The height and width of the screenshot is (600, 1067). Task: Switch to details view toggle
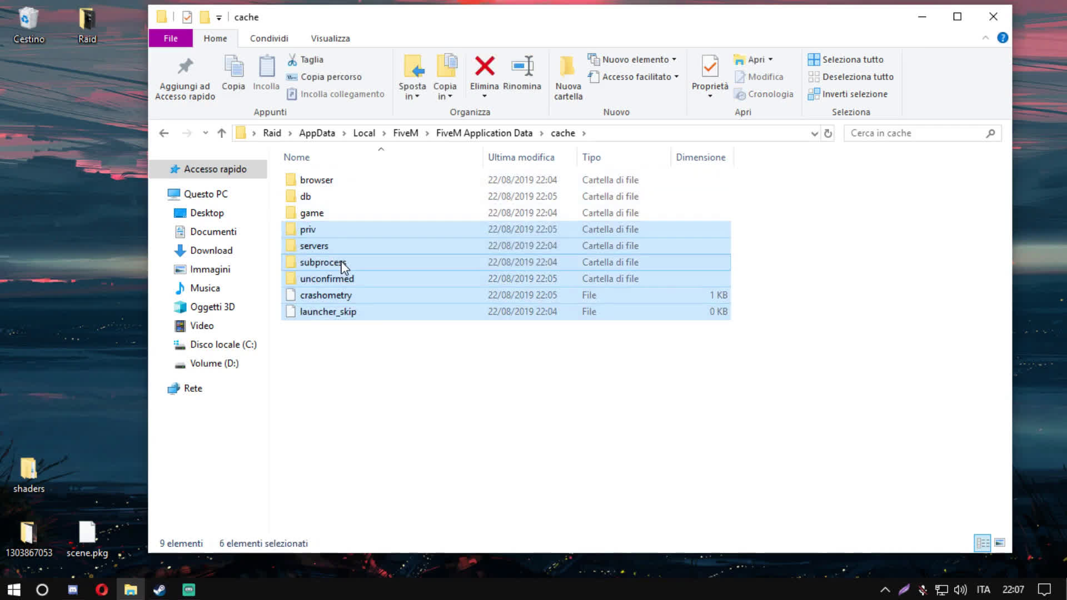(x=983, y=543)
